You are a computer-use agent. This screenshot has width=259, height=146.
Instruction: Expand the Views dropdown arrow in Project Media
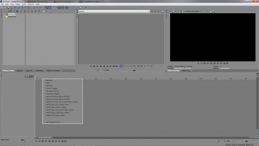point(46,11)
